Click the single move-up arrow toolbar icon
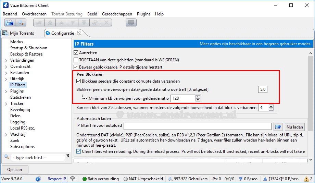The width and height of the screenshot is (315, 183). [61, 23]
